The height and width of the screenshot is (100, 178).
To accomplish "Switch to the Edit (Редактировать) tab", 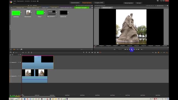I will (x=87, y=3).
